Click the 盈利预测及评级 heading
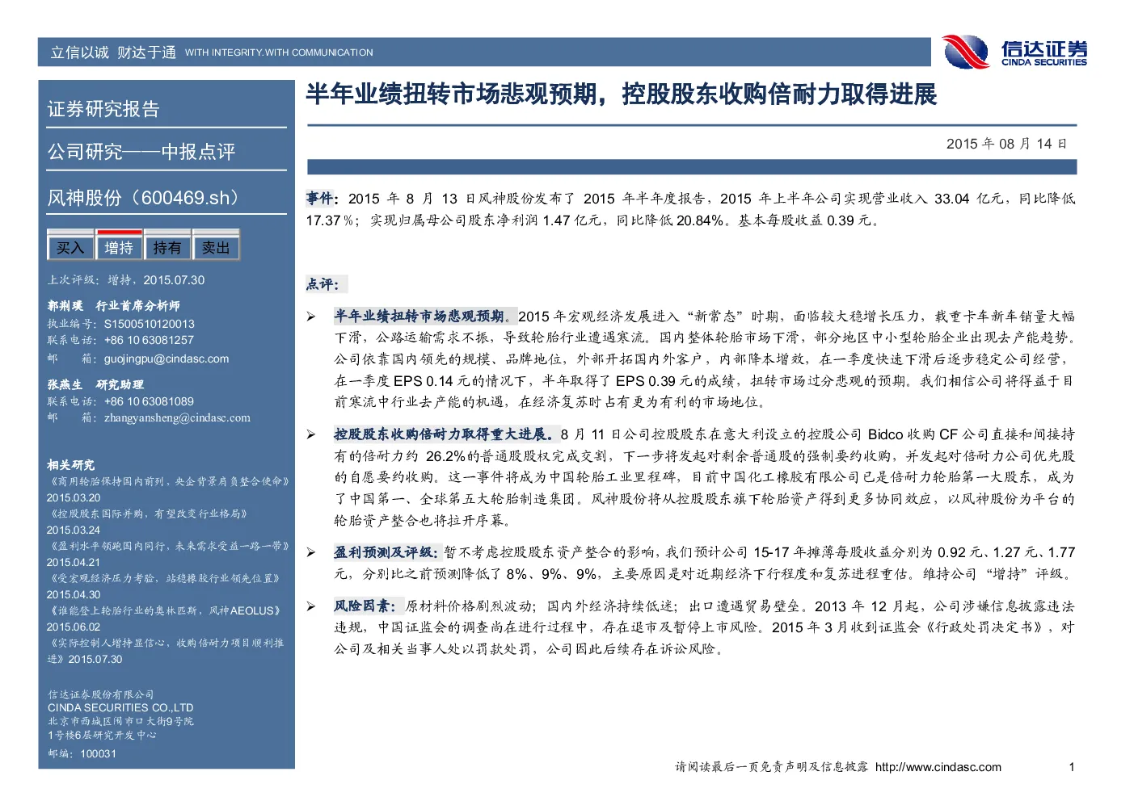The image size is (1134, 801). tap(386, 552)
